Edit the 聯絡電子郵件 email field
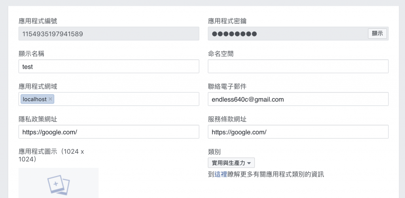The width and height of the screenshot is (405, 198). 298,99
